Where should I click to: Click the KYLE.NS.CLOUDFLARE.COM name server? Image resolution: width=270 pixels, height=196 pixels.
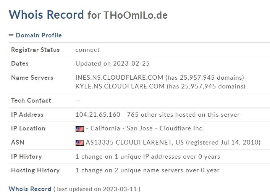(x=120, y=86)
